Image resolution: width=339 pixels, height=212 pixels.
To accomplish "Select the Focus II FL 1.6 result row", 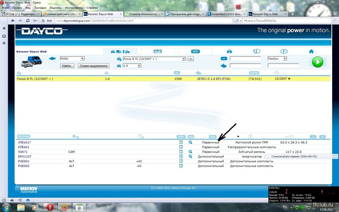I will click(x=173, y=79).
